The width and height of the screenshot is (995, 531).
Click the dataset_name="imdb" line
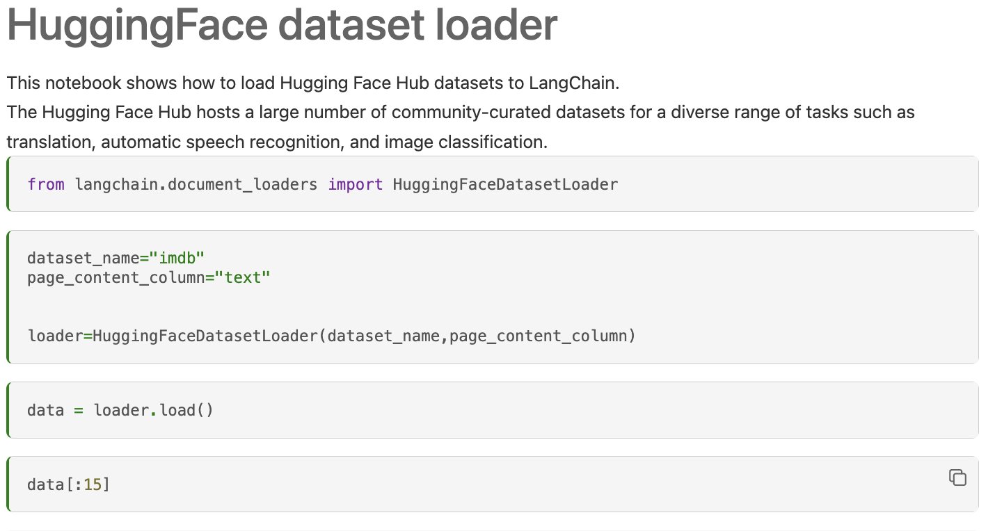tap(116, 258)
